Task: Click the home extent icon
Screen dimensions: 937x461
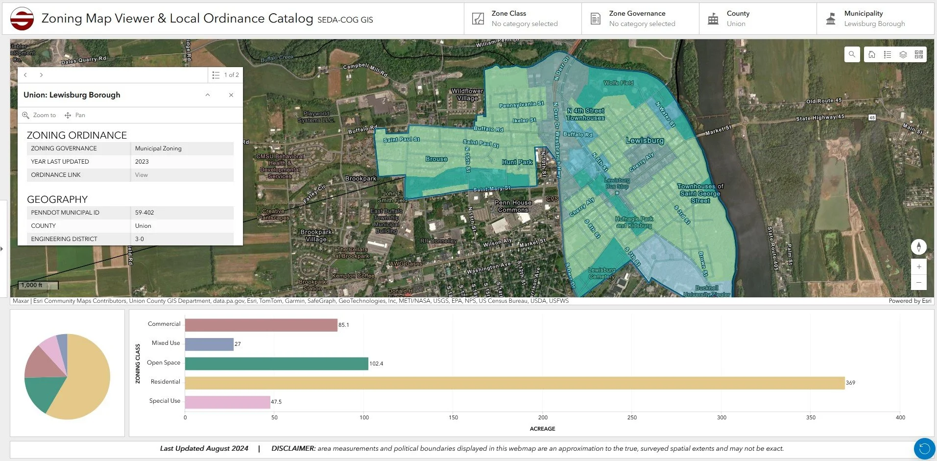Action: (x=872, y=54)
